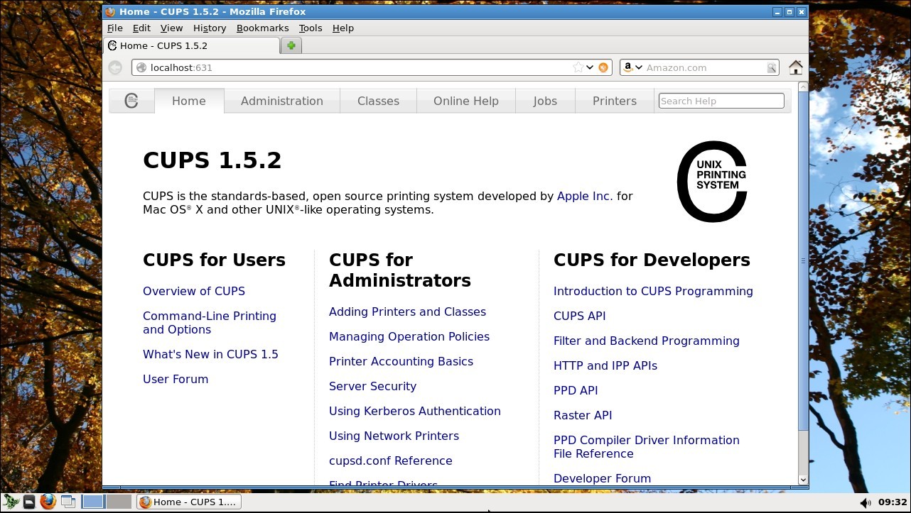Screen dimensions: 911x513
Task: Open the Tools menu
Action: 311,28
